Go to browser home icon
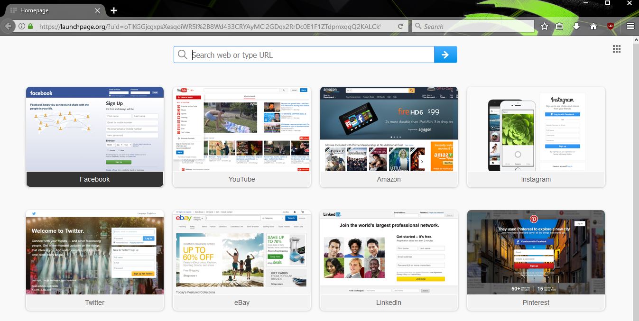 [593, 27]
